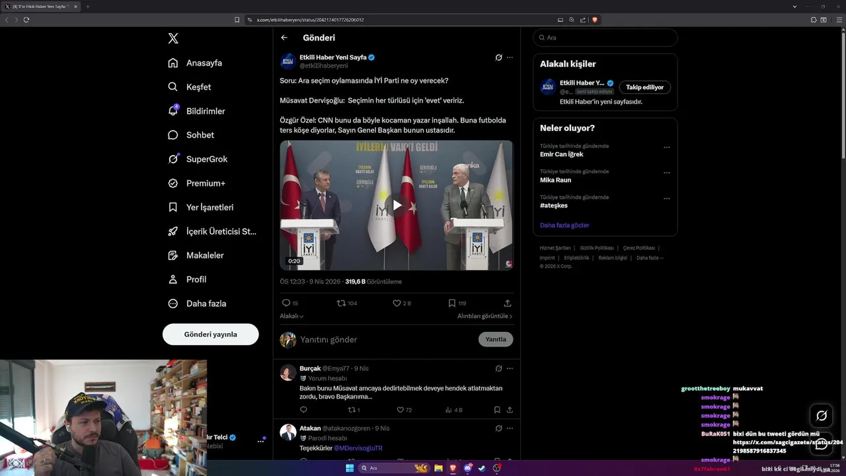846x476 pixels.
Task: Open Steam from taskbar
Action: [x=482, y=468]
